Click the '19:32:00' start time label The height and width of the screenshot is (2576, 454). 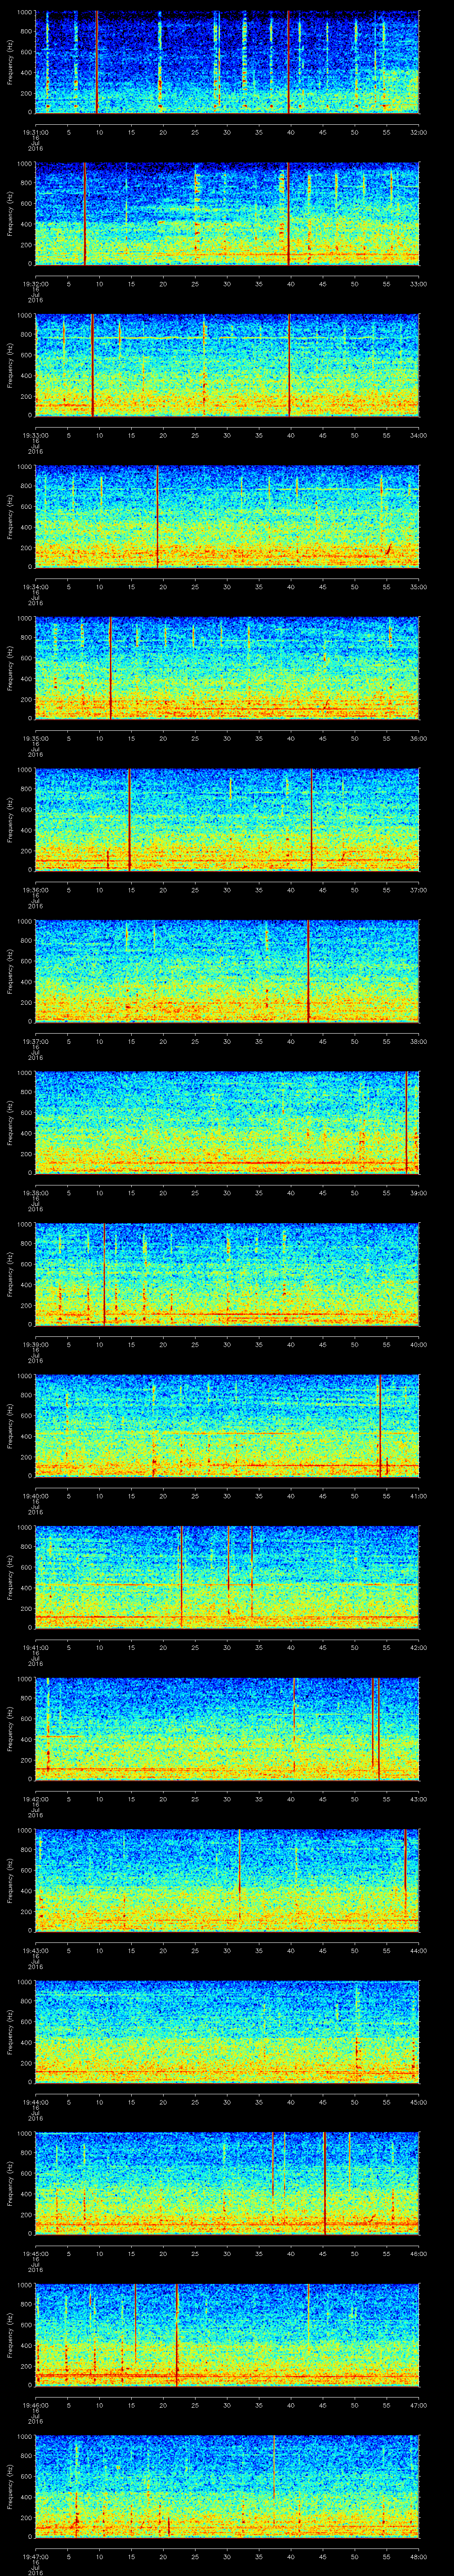point(35,284)
